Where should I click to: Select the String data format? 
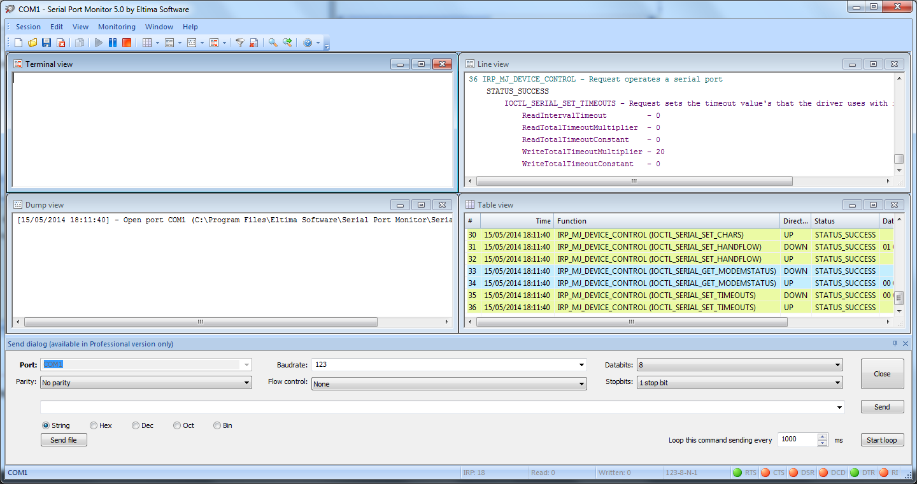pos(45,425)
